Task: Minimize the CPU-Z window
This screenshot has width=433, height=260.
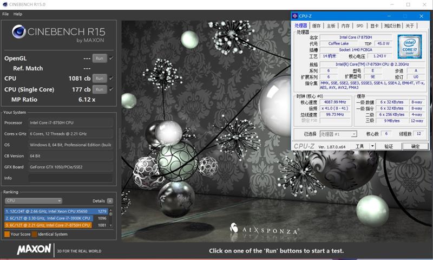Action: (x=389, y=16)
